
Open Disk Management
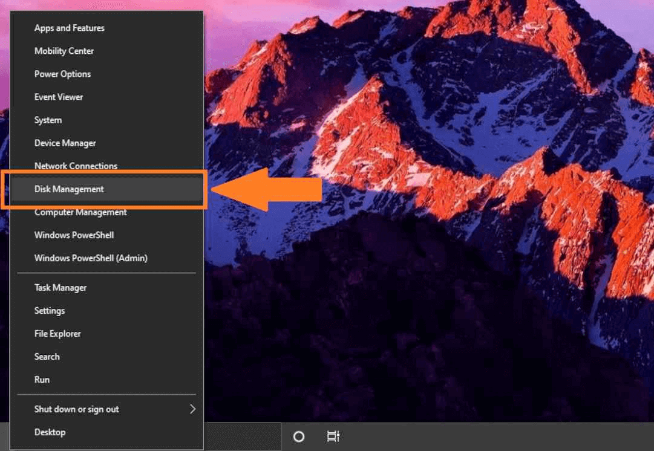[68, 189]
